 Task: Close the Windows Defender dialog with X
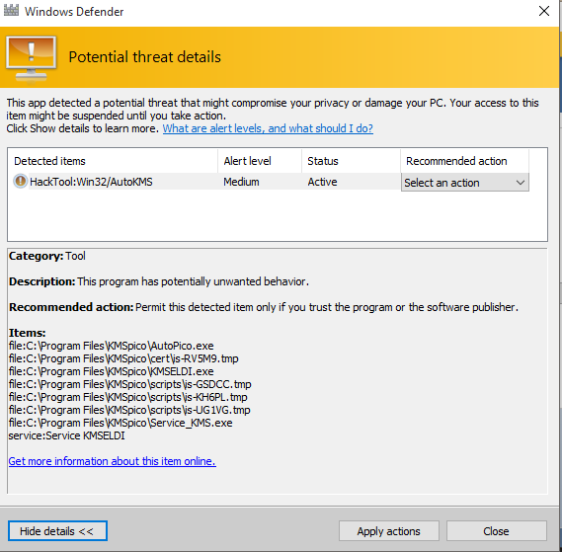544,11
